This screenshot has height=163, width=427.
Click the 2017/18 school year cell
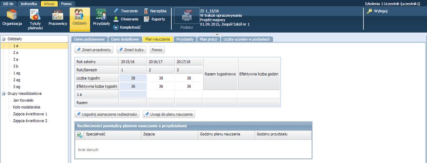(189, 62)
